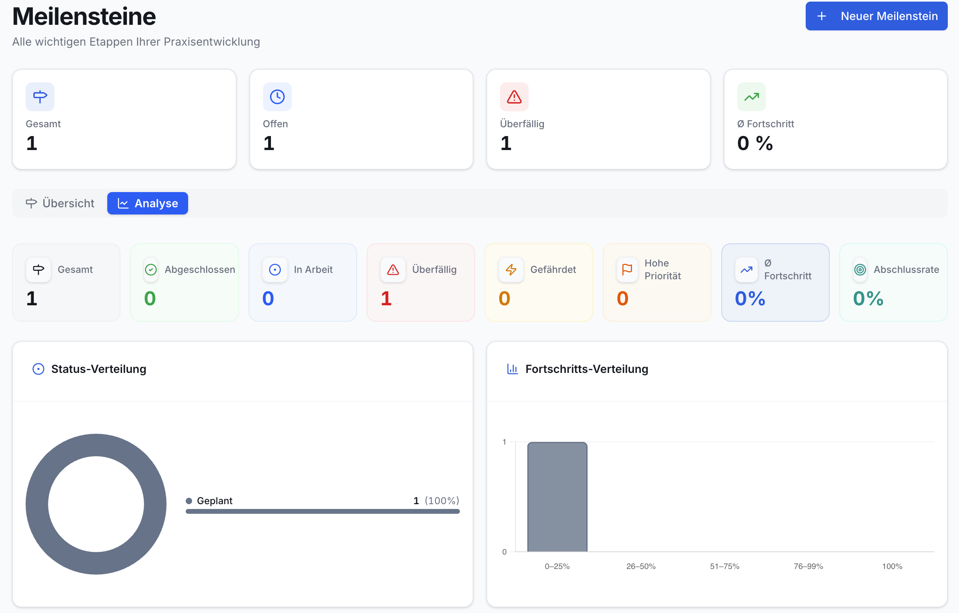
Task: Click the Meilensteine page heading
Action: pyautogui.click(x=84, y=16)
